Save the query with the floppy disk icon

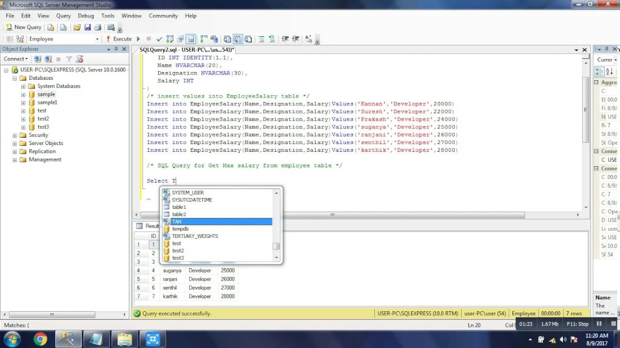click(88, 27)
